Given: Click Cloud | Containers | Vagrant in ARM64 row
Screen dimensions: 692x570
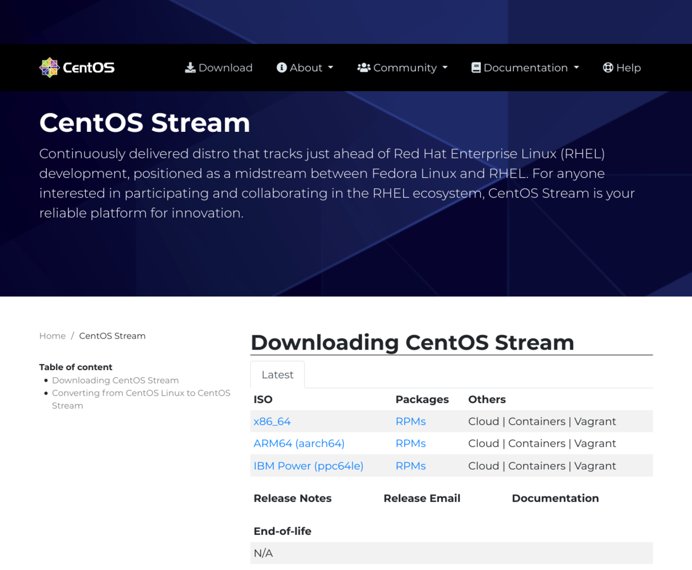Looking at the screenshot, I should pos(542,443).
